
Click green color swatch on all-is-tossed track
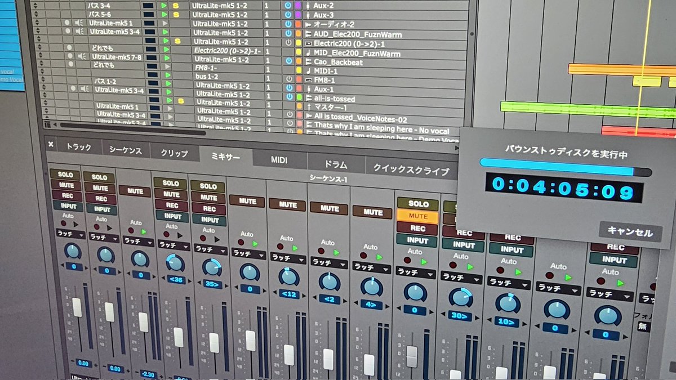[x=299, y=98]
